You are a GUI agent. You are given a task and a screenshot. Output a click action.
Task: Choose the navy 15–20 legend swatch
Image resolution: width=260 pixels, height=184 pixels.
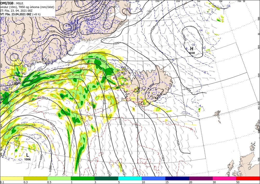[x=177, y=178]
